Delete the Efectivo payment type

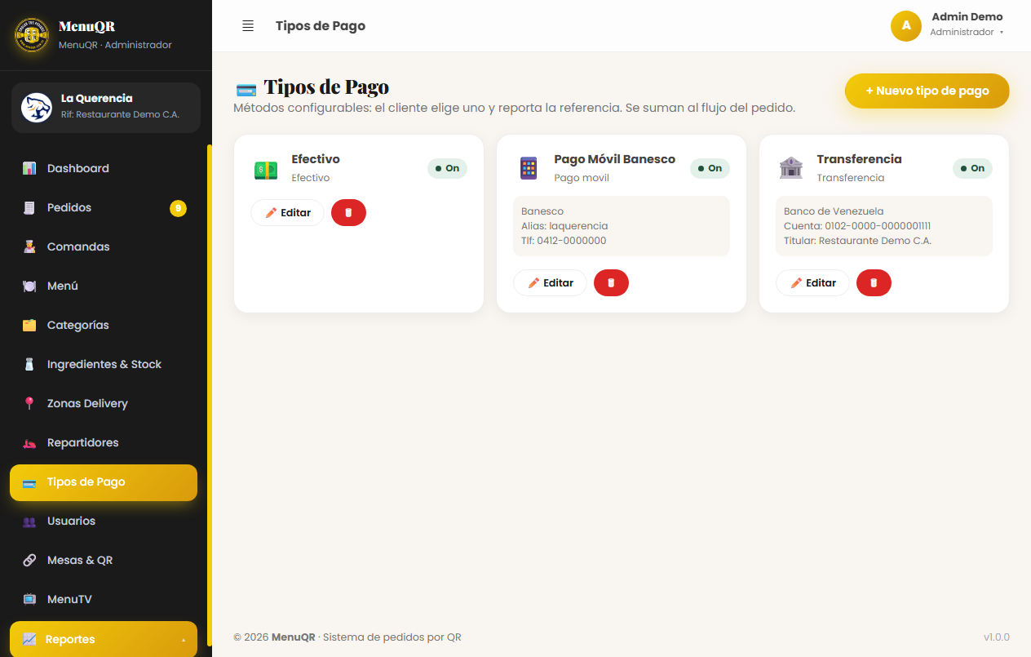348,212
